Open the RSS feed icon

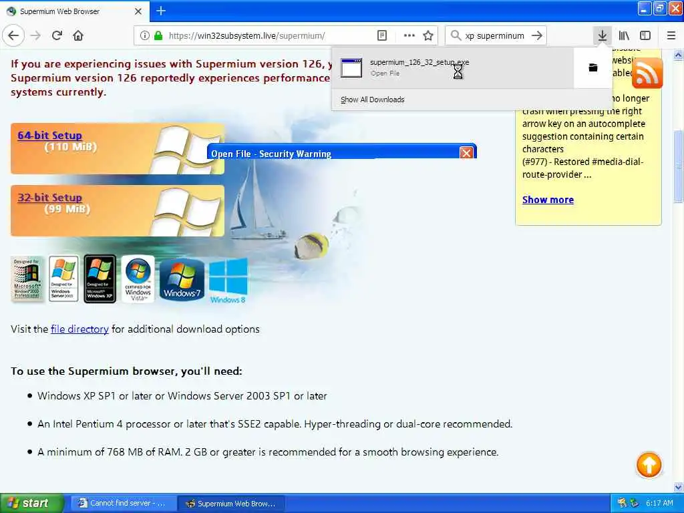click(647, 73)
